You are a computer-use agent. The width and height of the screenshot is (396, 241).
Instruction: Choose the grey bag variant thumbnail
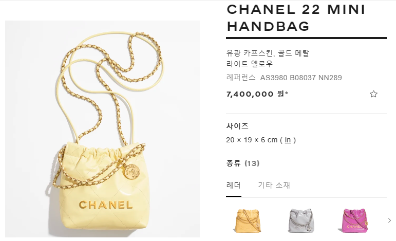click(301, 220)
